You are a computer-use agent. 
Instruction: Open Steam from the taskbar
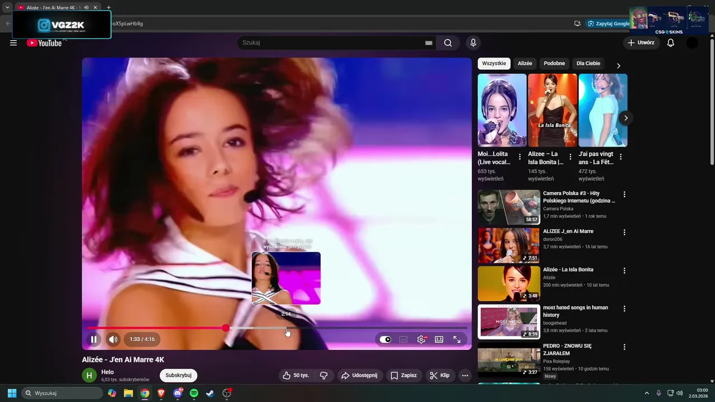pos(210,393)
